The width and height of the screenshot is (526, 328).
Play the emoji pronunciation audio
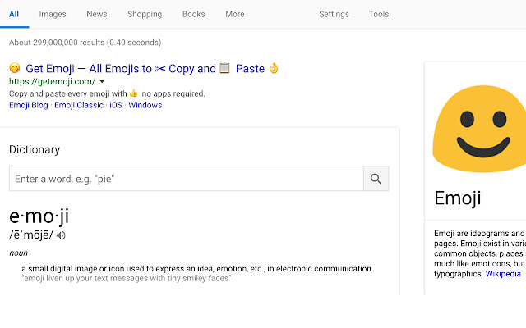click(61, 235)
